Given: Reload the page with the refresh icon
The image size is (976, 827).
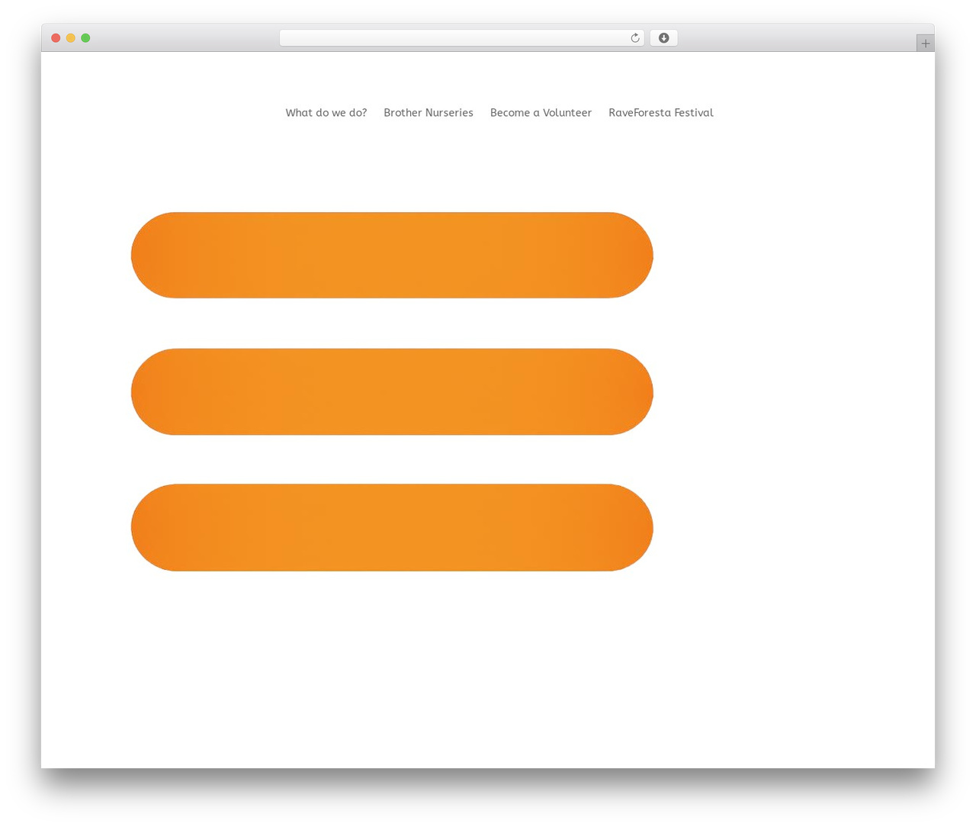Looking at the screenshot, I should 634,38.
